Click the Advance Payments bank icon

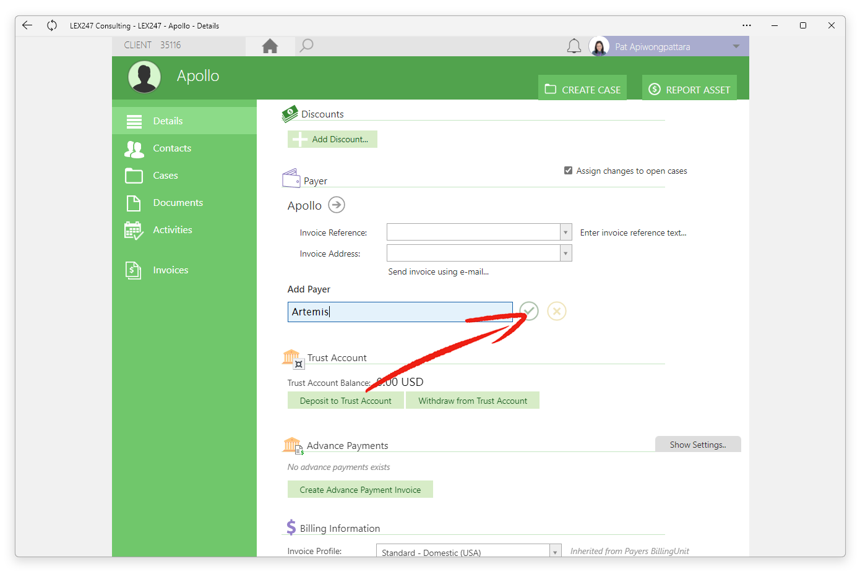coord(293,446)
